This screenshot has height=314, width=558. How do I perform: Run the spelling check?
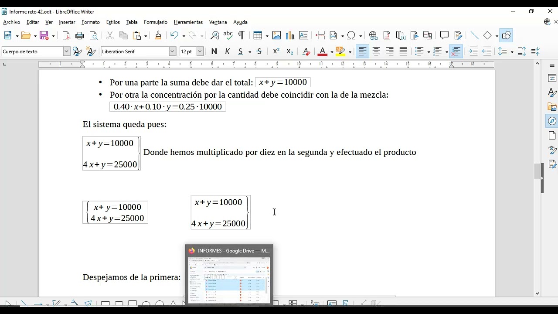pyautogui.click(x=228, y=36)
